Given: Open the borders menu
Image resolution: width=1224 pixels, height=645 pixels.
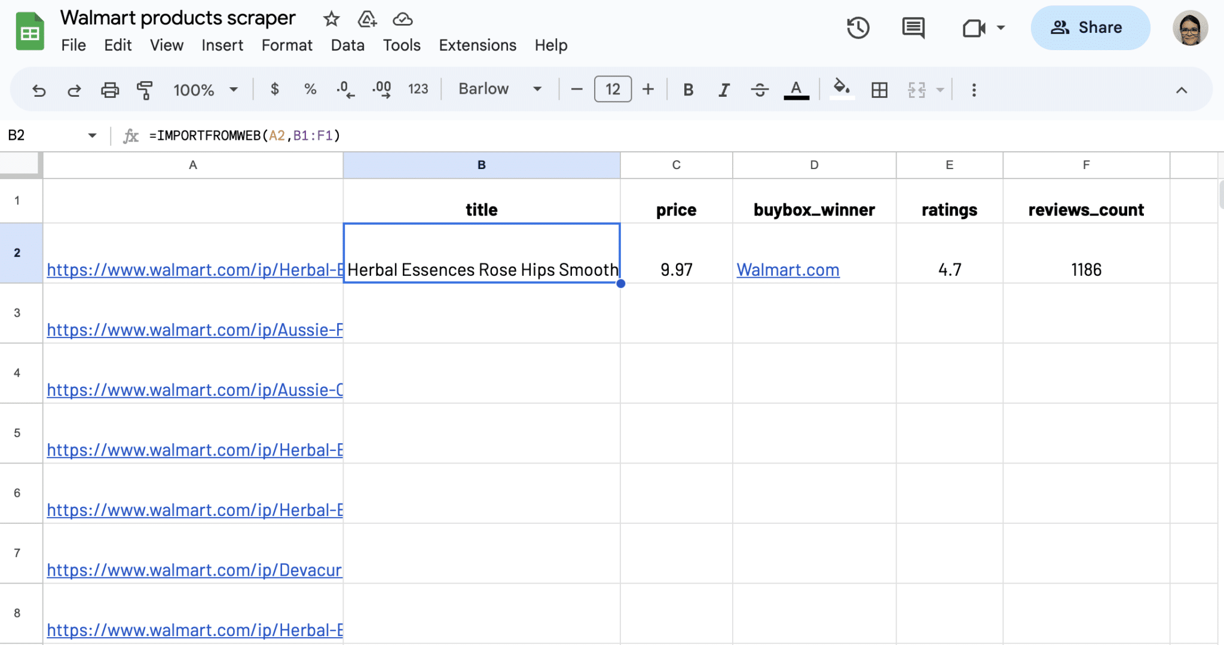Looking at the screenshot, I should click(879, 90).
